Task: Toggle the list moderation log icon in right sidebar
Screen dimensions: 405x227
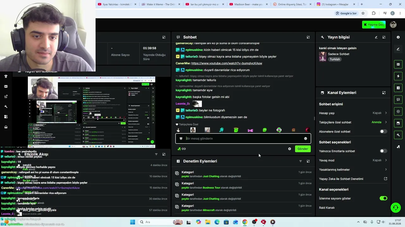Action: (x=398, y=88)
